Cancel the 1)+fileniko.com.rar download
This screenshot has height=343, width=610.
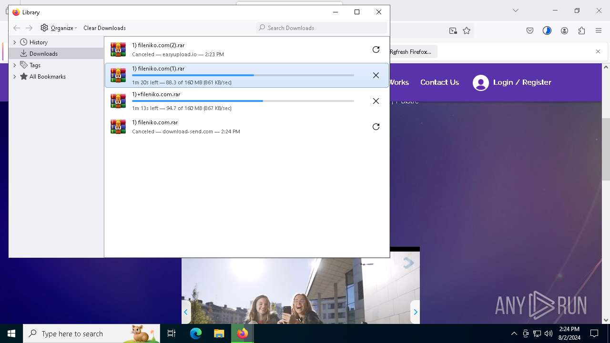tap(376, 101)
